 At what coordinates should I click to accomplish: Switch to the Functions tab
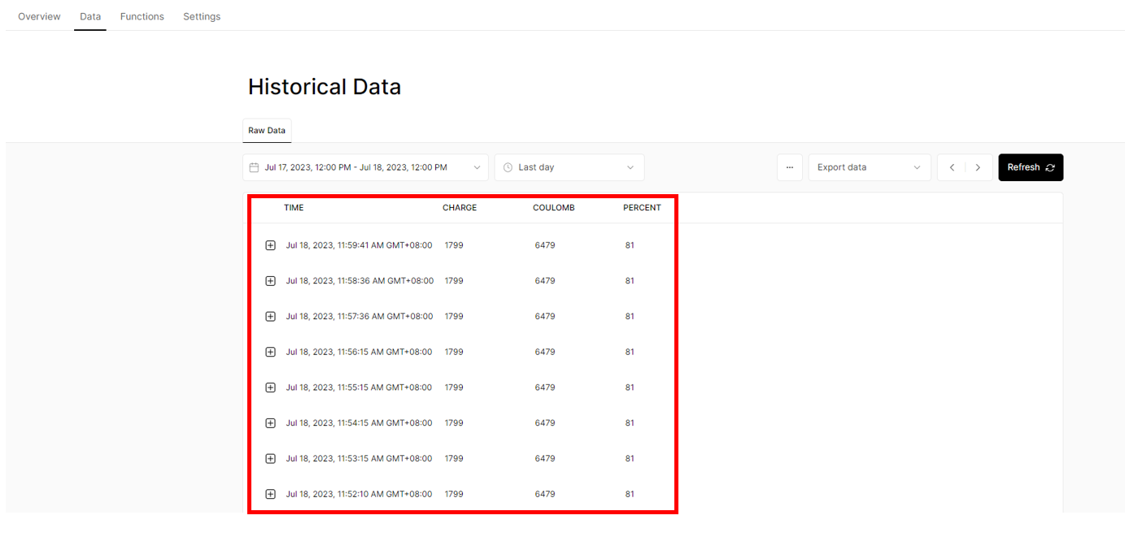pyautogui.click(x=142, y=16)
